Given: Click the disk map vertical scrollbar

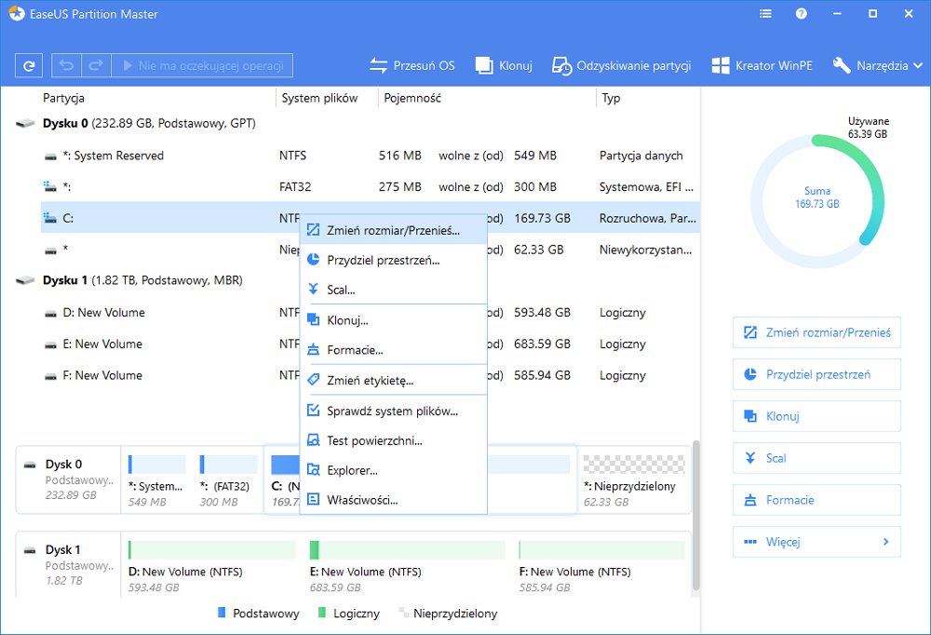Looking at the screenshot, I should click(x=695, y=516).
